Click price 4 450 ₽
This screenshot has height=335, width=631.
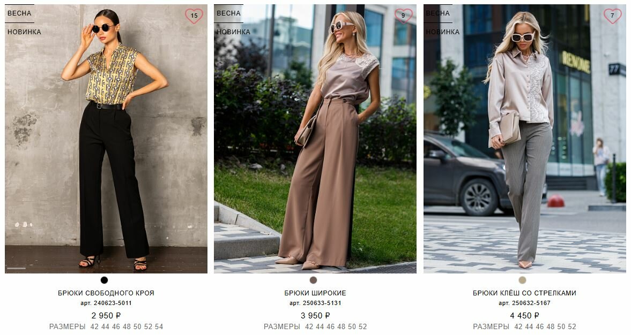524,316
